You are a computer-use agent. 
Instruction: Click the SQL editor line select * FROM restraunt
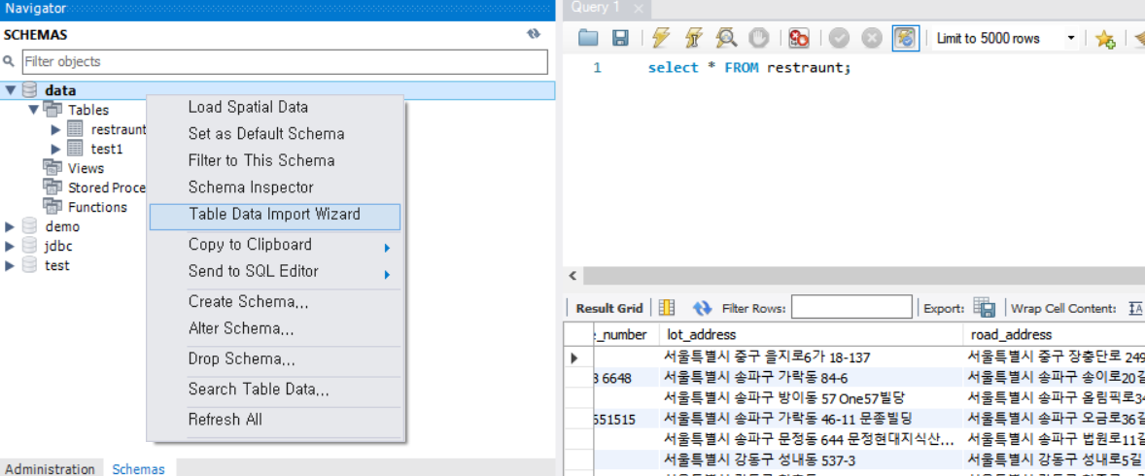click(x=749, y=68)
